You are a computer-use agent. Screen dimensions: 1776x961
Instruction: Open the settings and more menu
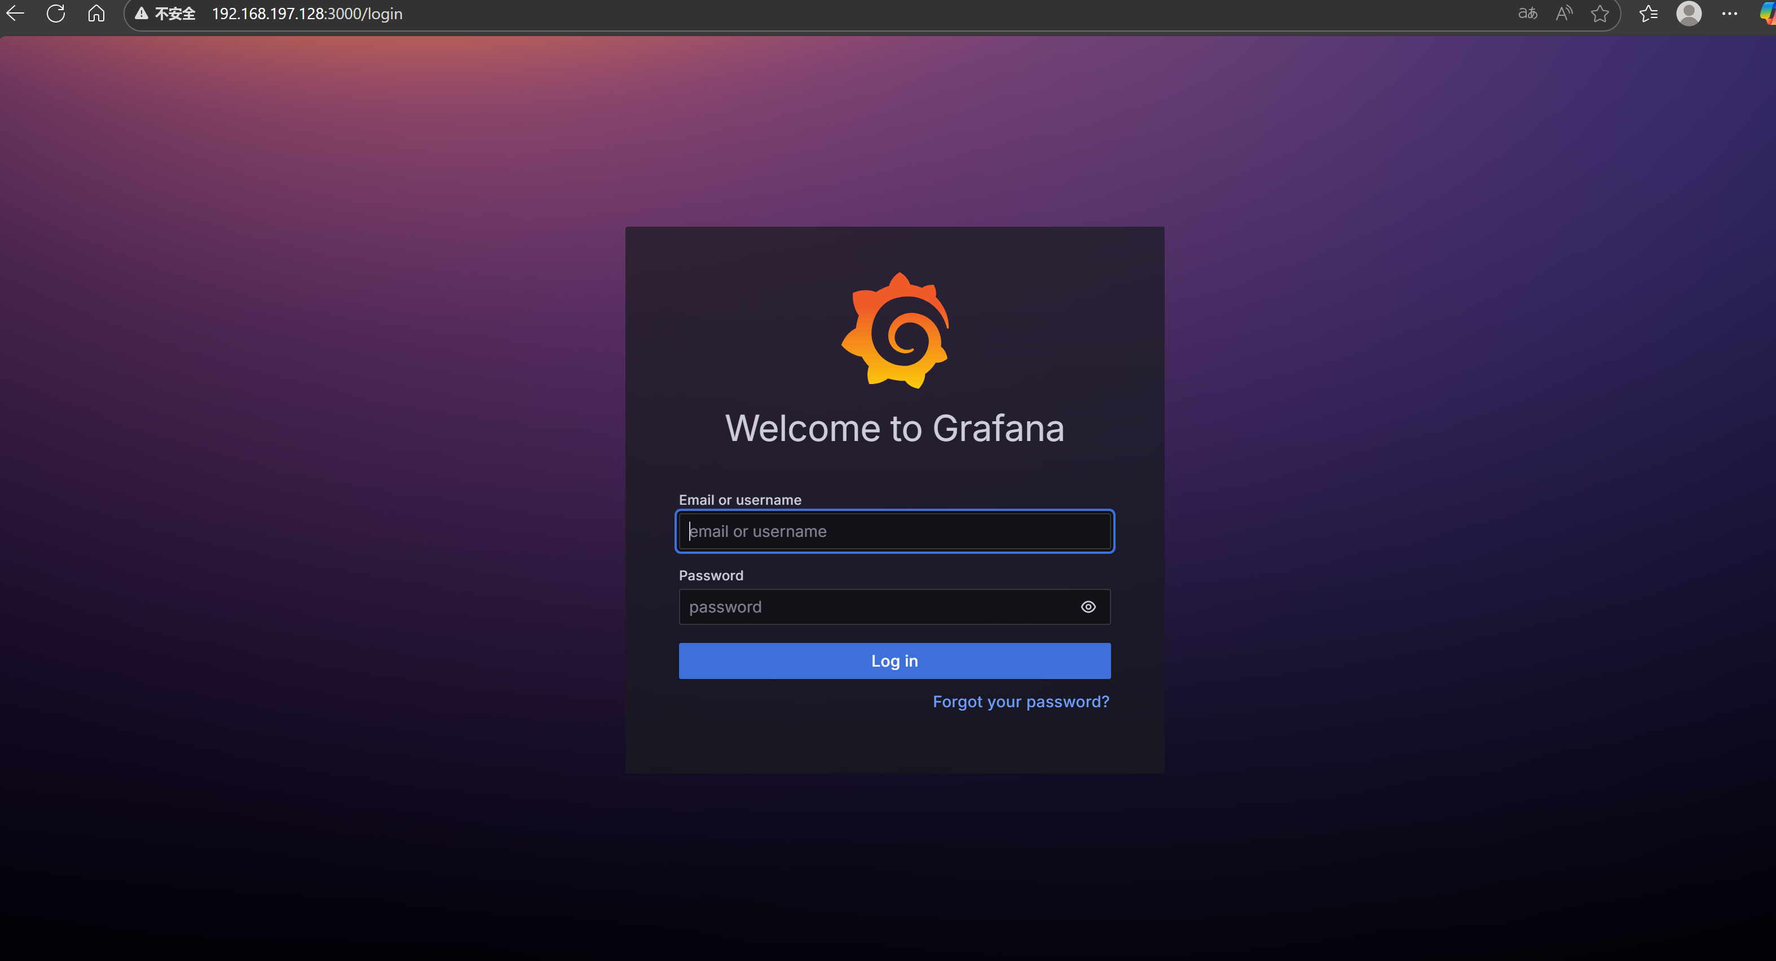(1729, 13)
